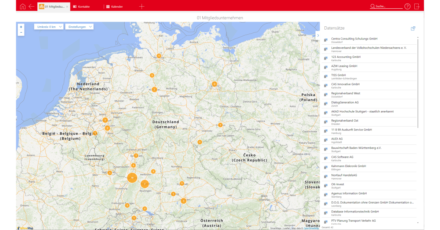Click the cluster marker at Düsseldorf
Viewport: 440px width, 230px height.
click(105, 120)
